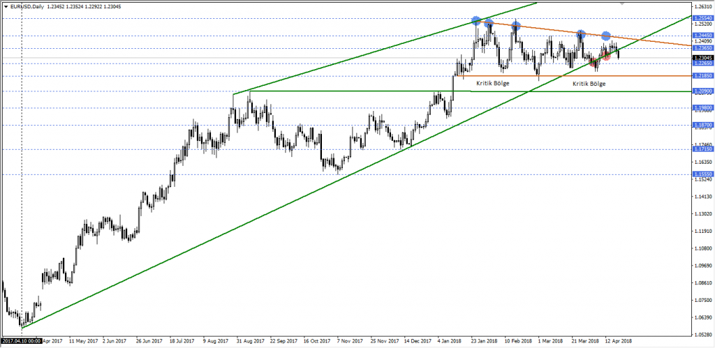715x348 pixels.
Task: Select horizontal green line at 1.20900
Action: click(470, 91)
